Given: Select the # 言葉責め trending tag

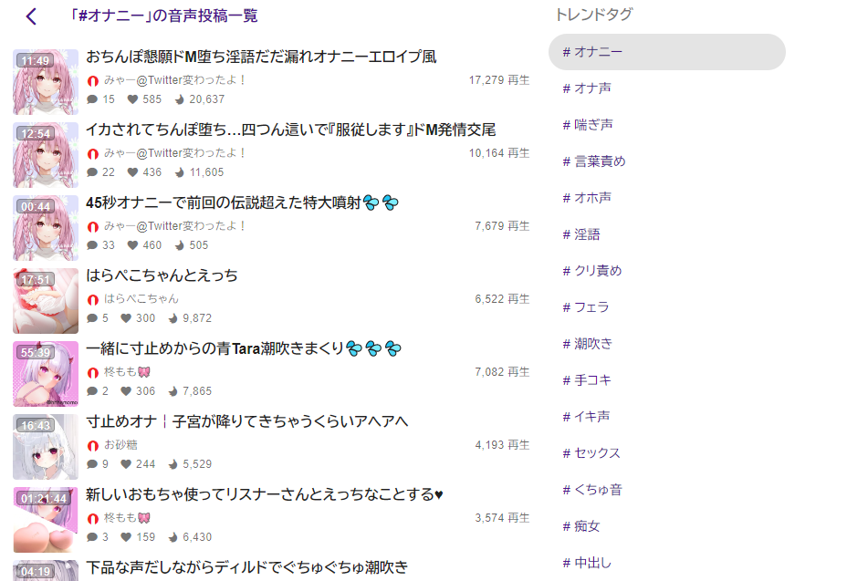Looking at the screenshot, I should [x=594, y=161].
